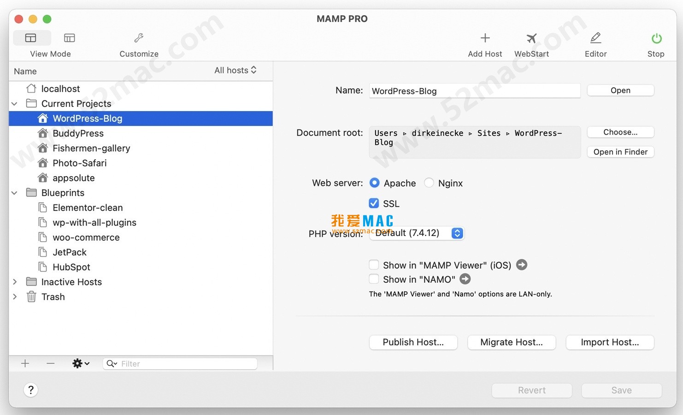683x415 pixels.
Task: Open Customize toolbar wrench icon
Action: [139, 38]
